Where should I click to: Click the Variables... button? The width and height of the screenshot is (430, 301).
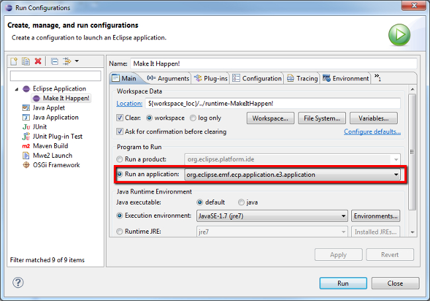coord(374,118)
